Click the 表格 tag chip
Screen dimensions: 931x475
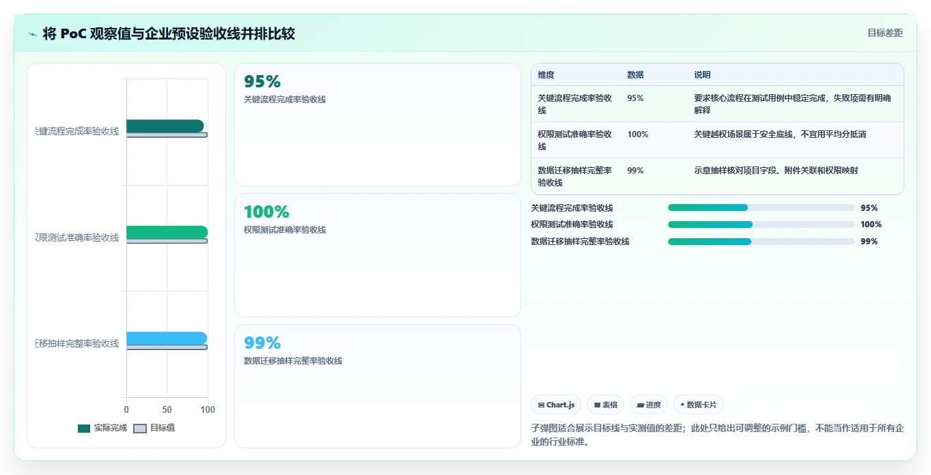coord(605,405)
